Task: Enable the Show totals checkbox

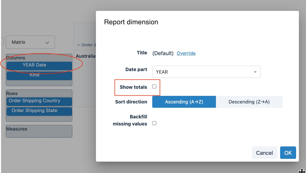Action: click(154, 86)
